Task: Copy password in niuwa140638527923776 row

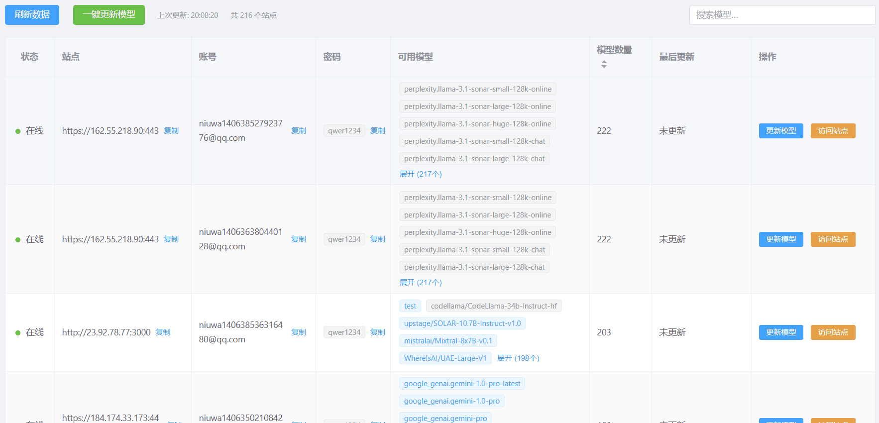Action: [x=378, y=130]
